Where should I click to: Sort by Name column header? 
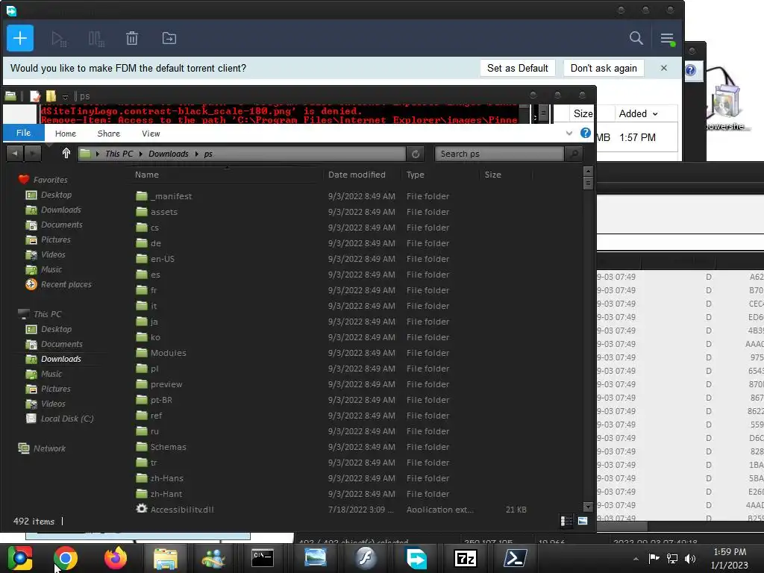[147, 175]
